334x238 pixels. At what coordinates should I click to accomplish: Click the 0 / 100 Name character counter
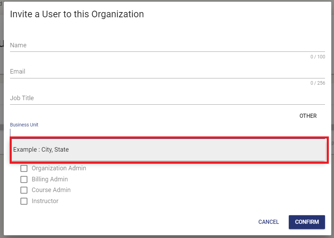[x=317, y=57]
